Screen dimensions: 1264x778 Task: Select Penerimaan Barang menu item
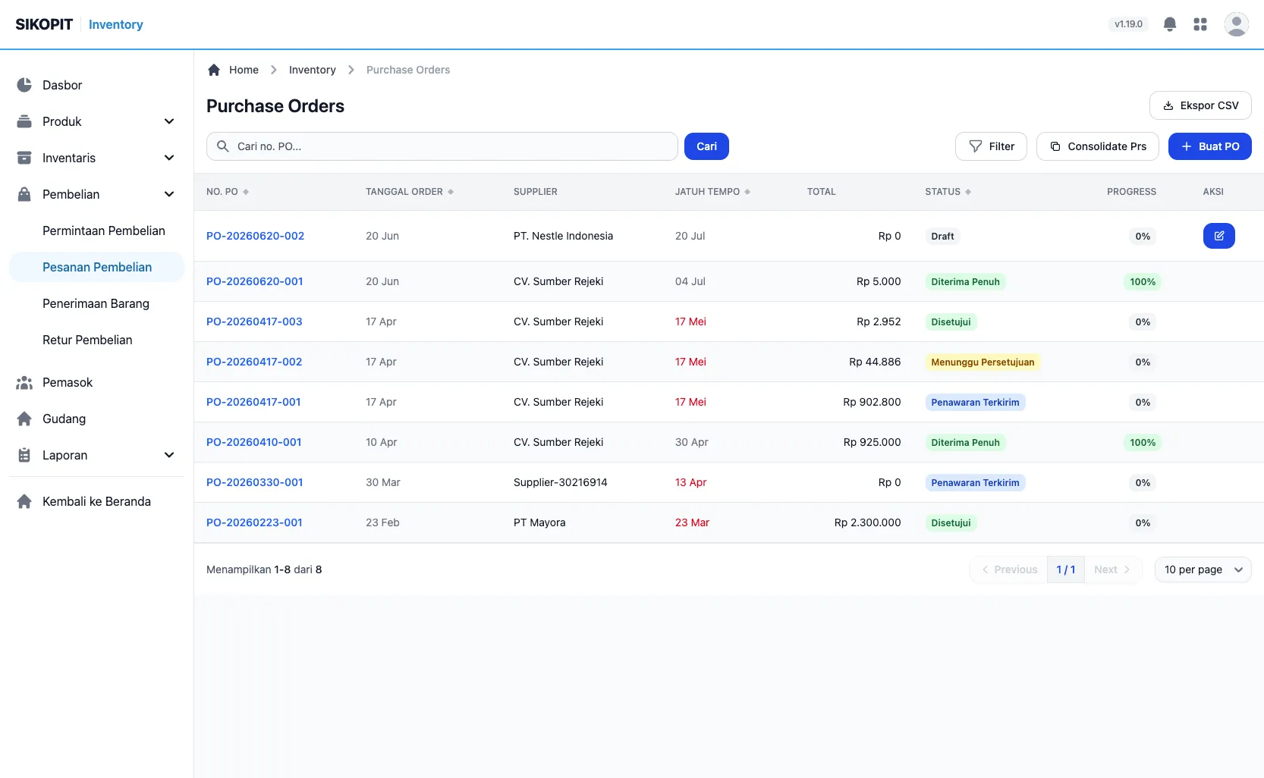point(96,303)
